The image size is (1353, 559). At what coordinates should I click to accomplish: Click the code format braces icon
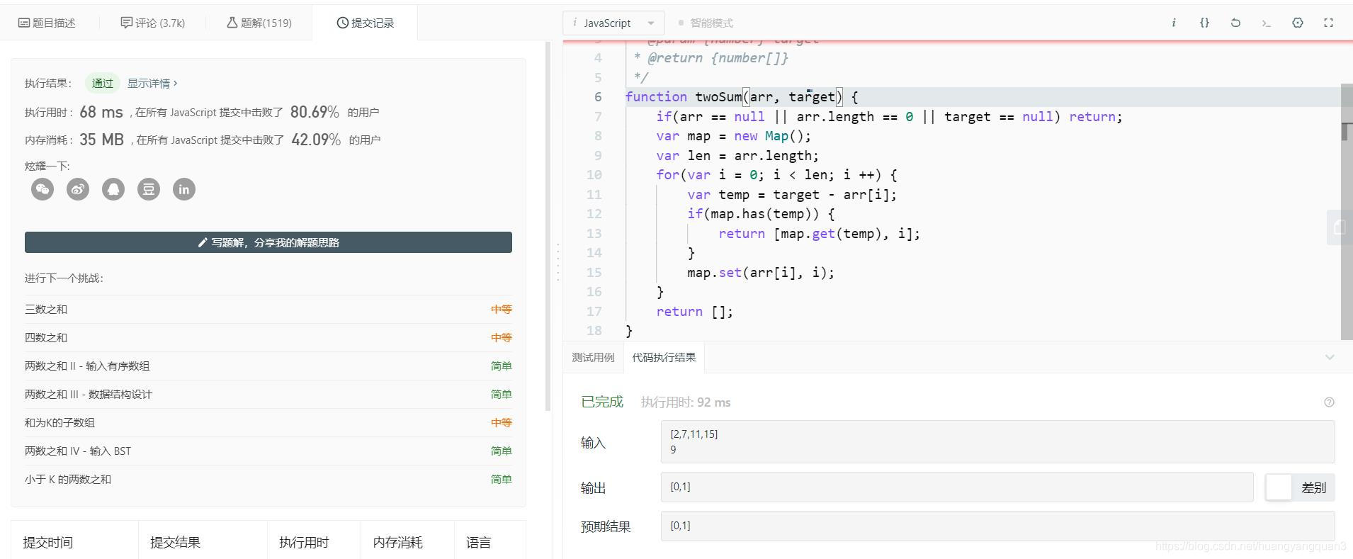(1204, 23)
